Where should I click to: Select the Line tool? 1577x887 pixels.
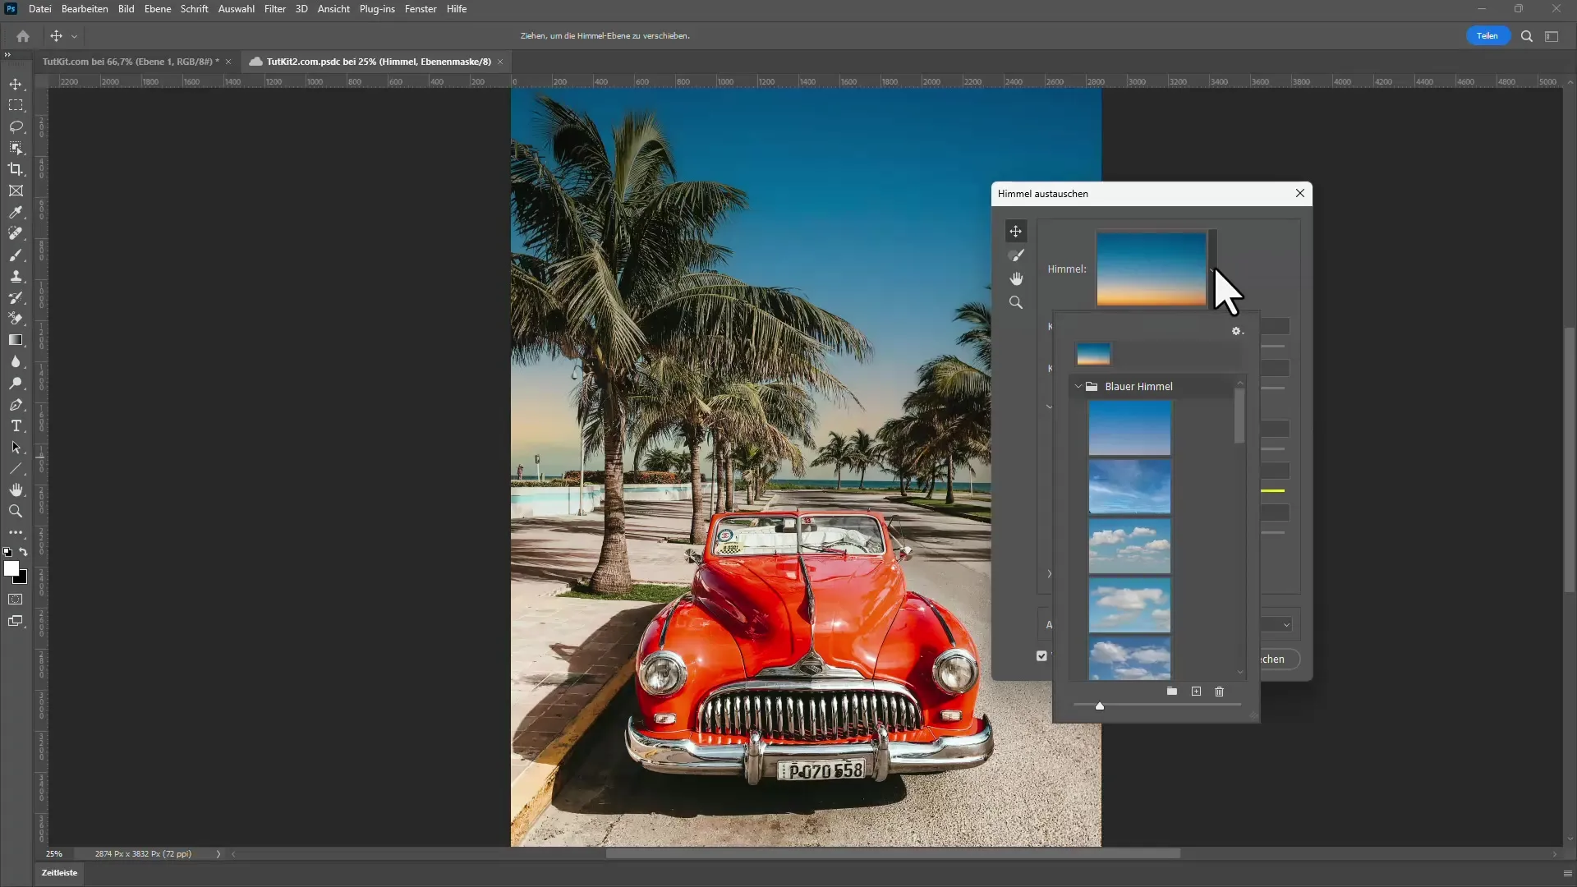[16, 469]
